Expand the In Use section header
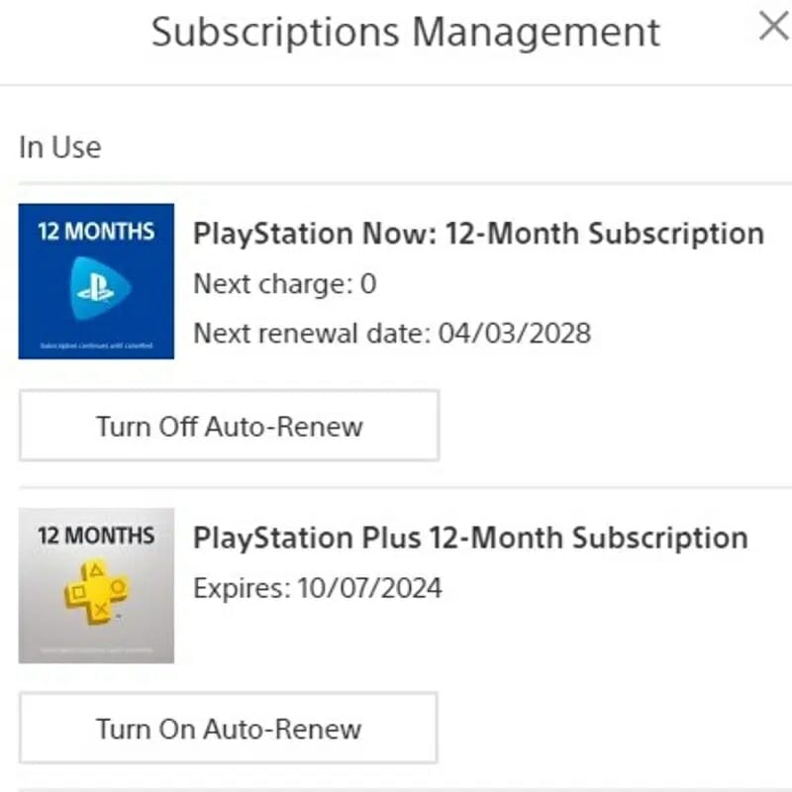Screen dimensions: 792x792 coord(59,147)
